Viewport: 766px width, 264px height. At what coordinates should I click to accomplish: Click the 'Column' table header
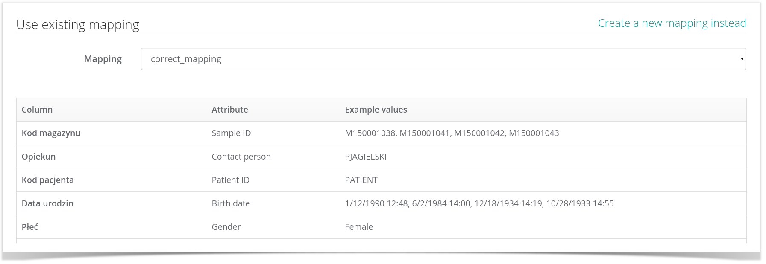(x=37, y=110)
